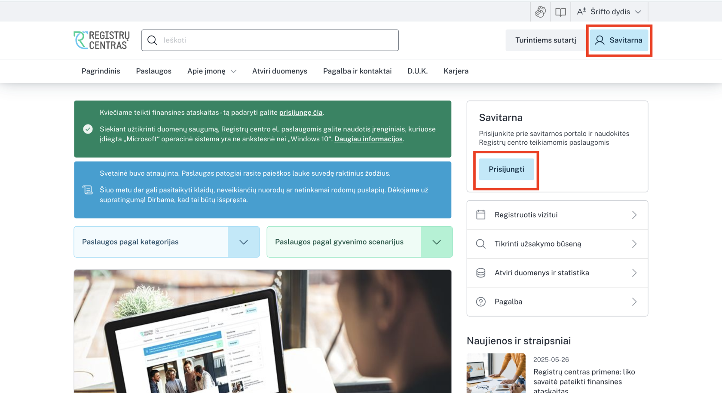Open news article 'Registrų centras primena'
Viewport: 722px width, 393px height.
tap(584, 381)
